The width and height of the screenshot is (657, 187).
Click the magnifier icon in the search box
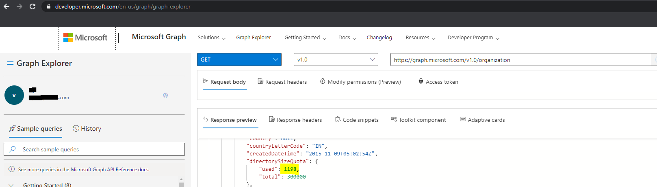[13, 149]
